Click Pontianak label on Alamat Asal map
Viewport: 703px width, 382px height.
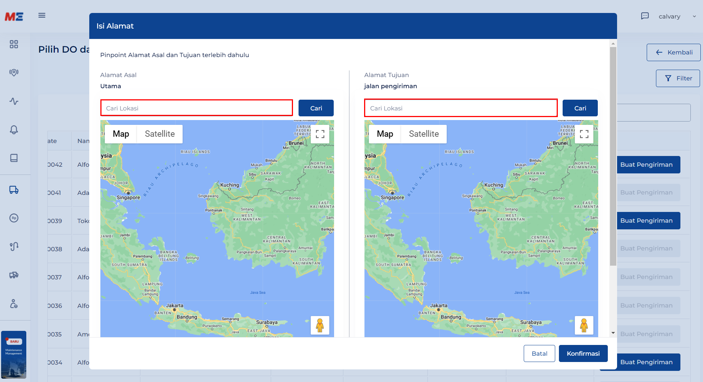(x=214, y=210)
